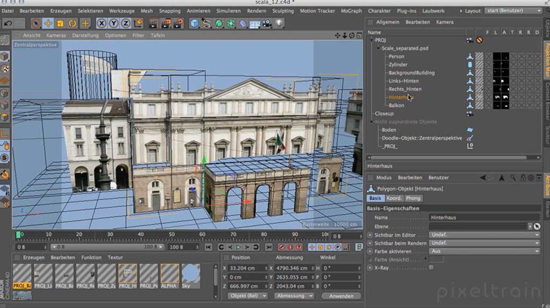Click the timeline range slider bar
The width and height of the screenshot is (550, 308).
click(x=107, y=247)
